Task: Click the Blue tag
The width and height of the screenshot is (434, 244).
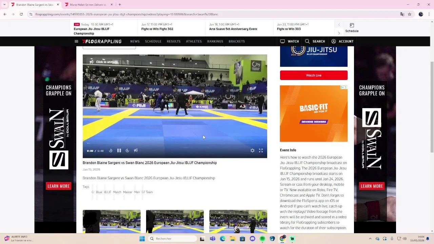Action: (x=99, y=192)
